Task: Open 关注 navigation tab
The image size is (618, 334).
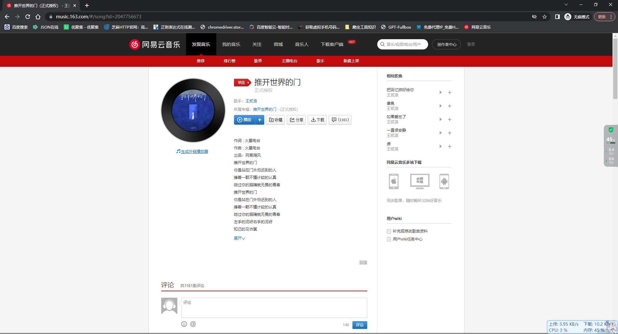Action: coord(257,44)
